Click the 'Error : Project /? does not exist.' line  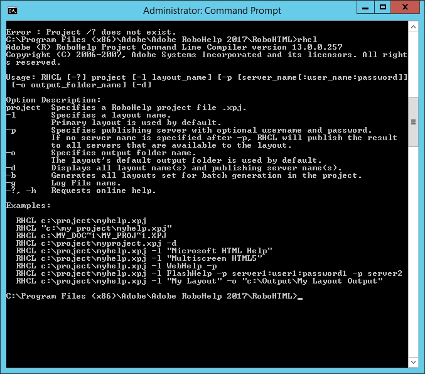point(91,32)
